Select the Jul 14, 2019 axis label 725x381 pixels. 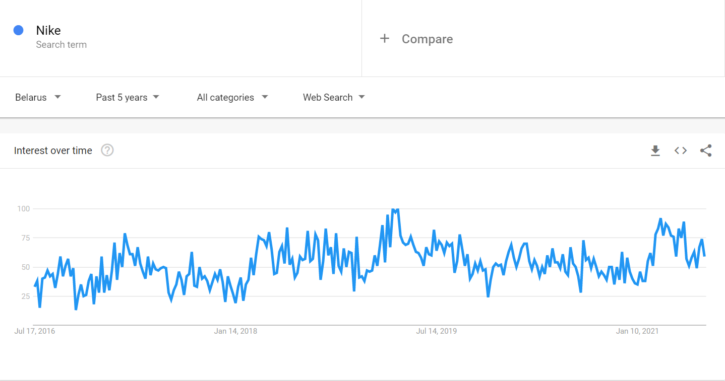point(437,331)
